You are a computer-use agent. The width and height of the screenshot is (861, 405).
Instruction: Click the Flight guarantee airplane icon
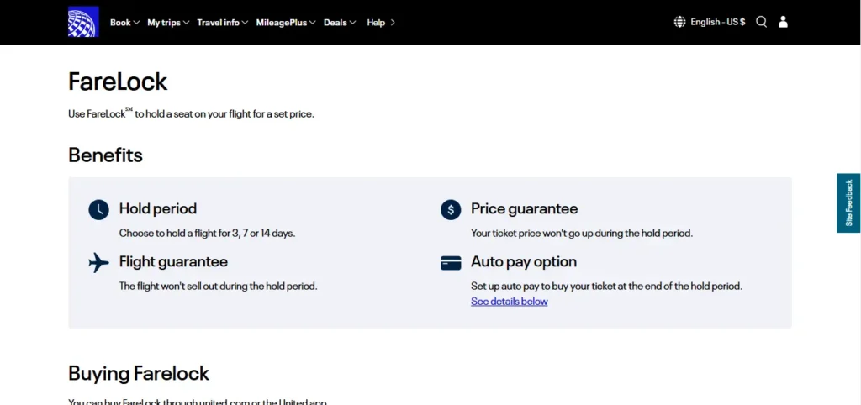pos(99,263)
